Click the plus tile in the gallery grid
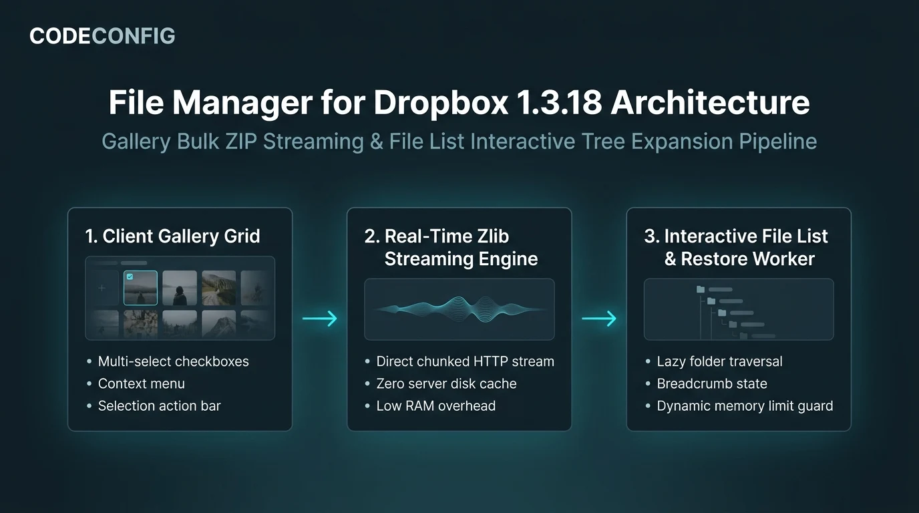This screenshot has width=919, height=513. click(102, 288)
